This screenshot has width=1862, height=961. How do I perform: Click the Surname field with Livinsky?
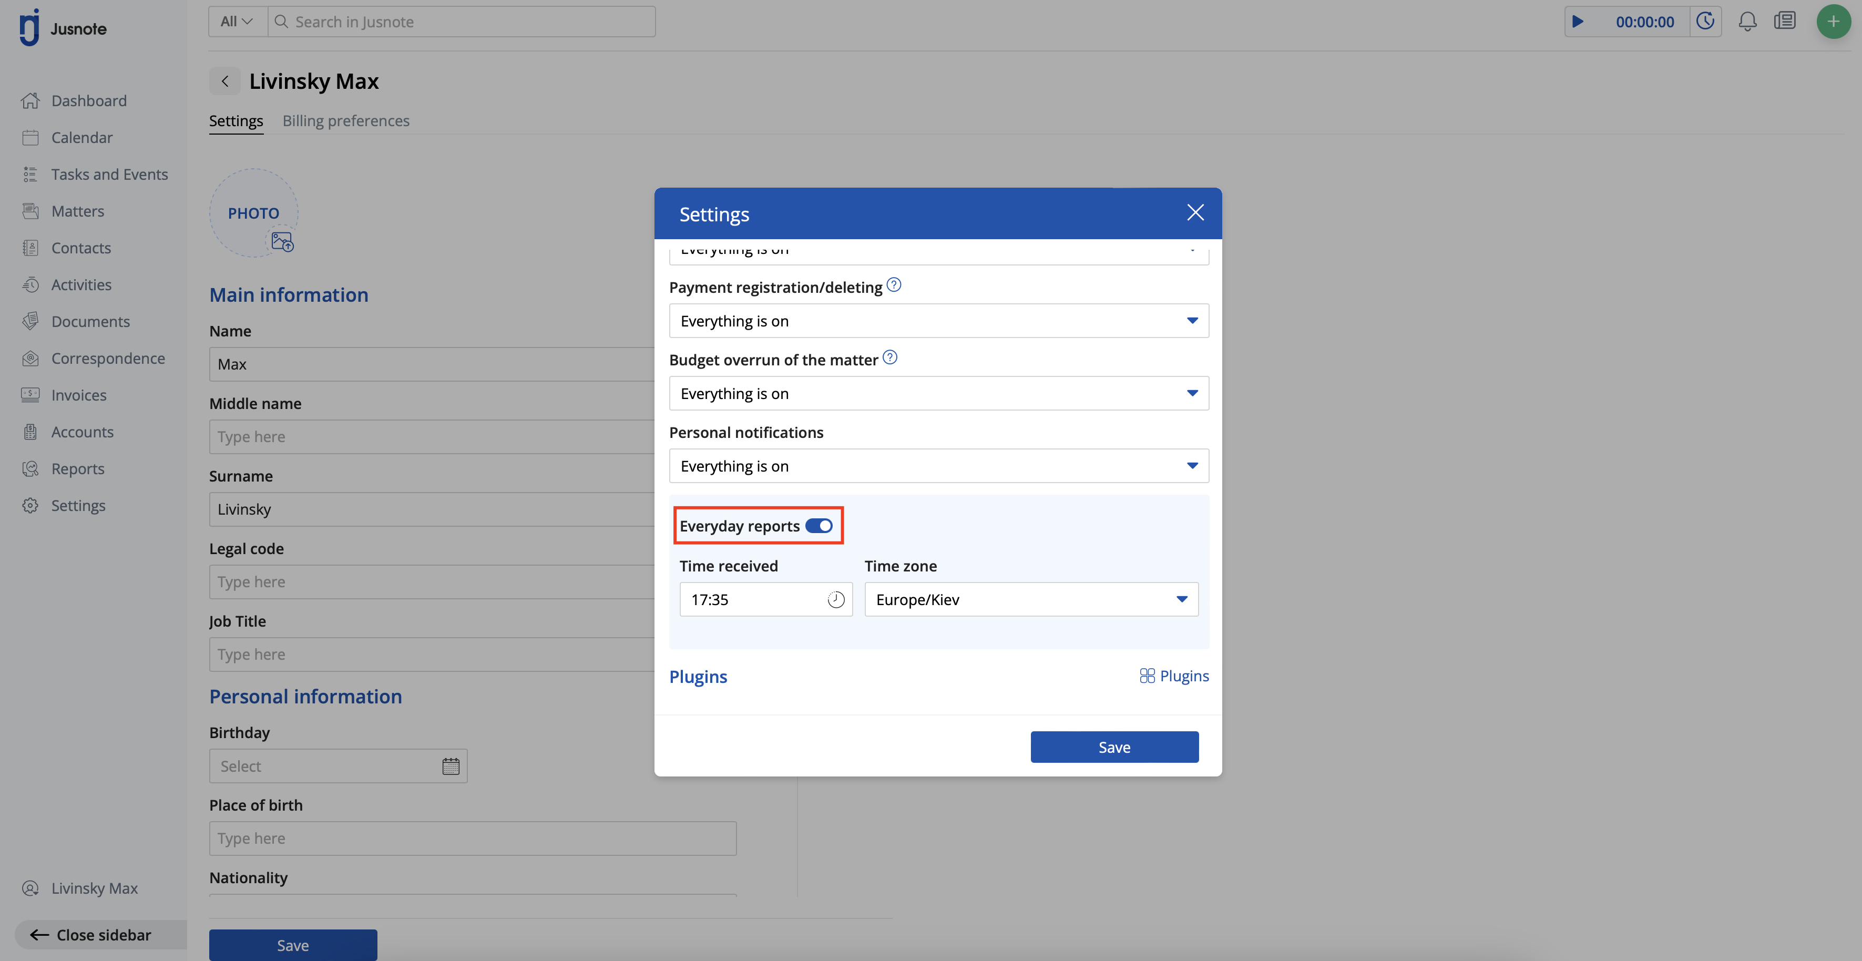[x=432, y=509]
